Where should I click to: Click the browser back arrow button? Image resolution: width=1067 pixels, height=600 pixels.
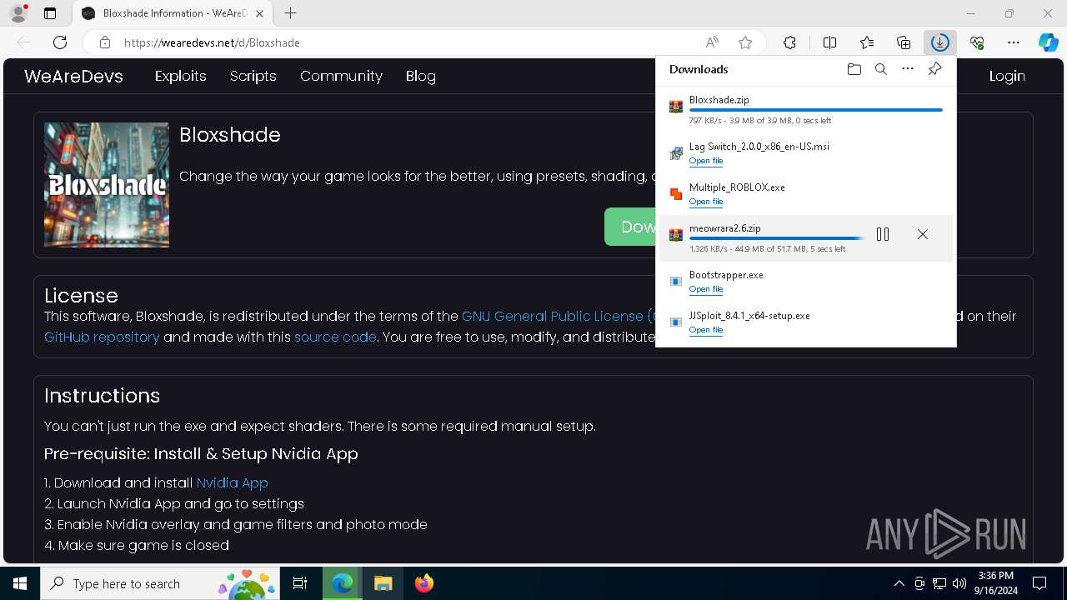[x=23, y=42]
